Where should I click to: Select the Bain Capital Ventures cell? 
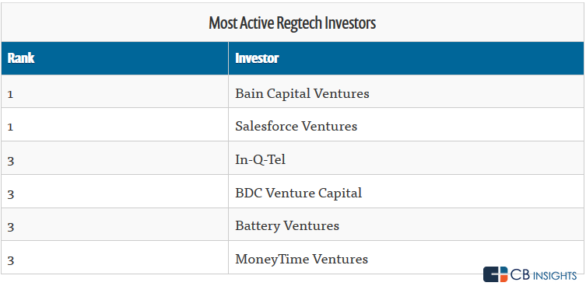(x=406, y=92)
